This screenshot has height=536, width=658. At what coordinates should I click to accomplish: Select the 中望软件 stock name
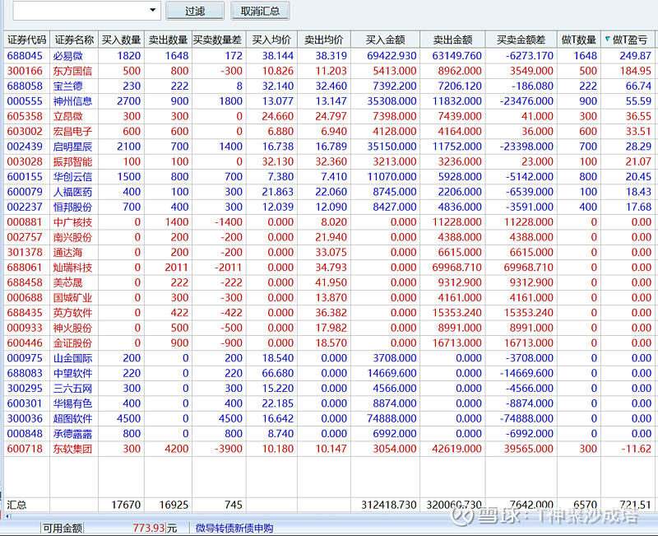point(72,374)
